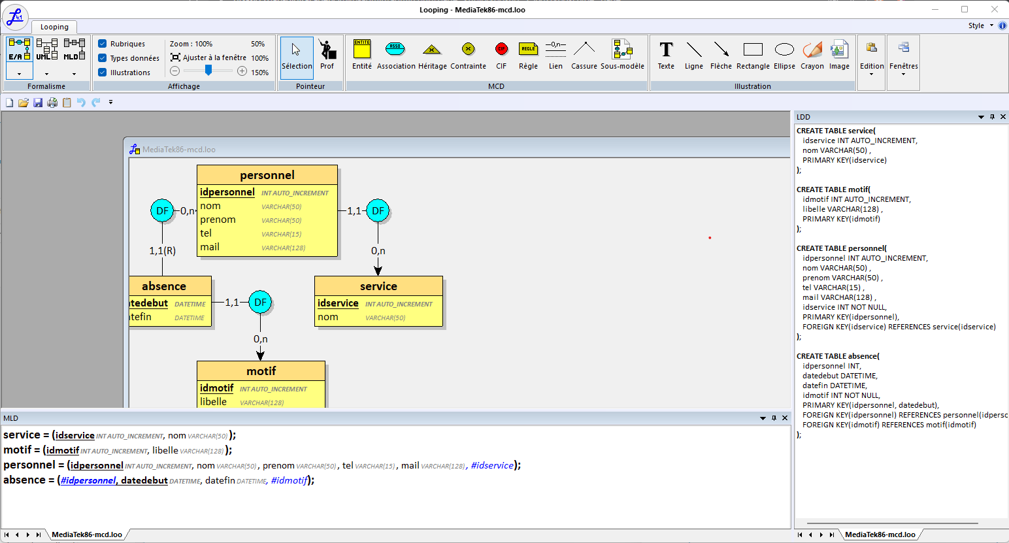Create a new file from quick toolbar
1009x543 pixels.
tap(9, 103)
